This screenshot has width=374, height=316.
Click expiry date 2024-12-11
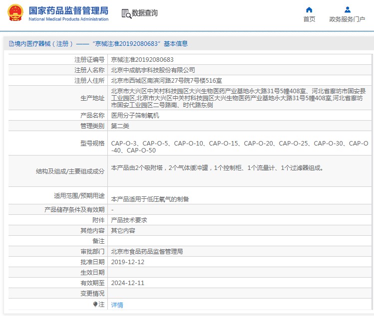coord(128,283)
